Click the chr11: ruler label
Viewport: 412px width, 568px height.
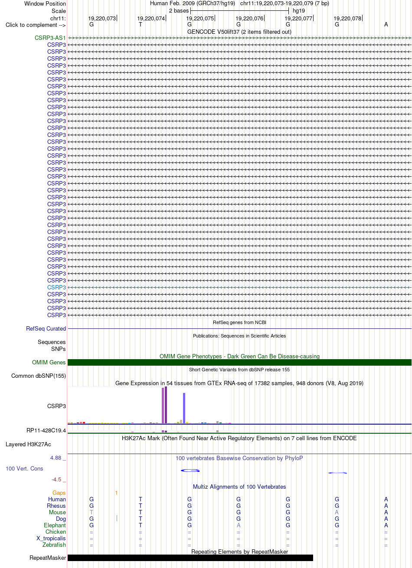[x=58, y=18]
